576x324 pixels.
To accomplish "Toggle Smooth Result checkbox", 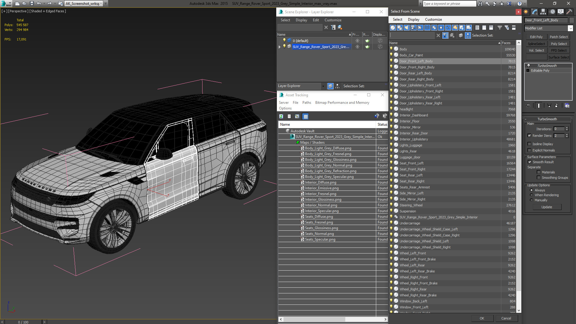I will tap(529, 162).
